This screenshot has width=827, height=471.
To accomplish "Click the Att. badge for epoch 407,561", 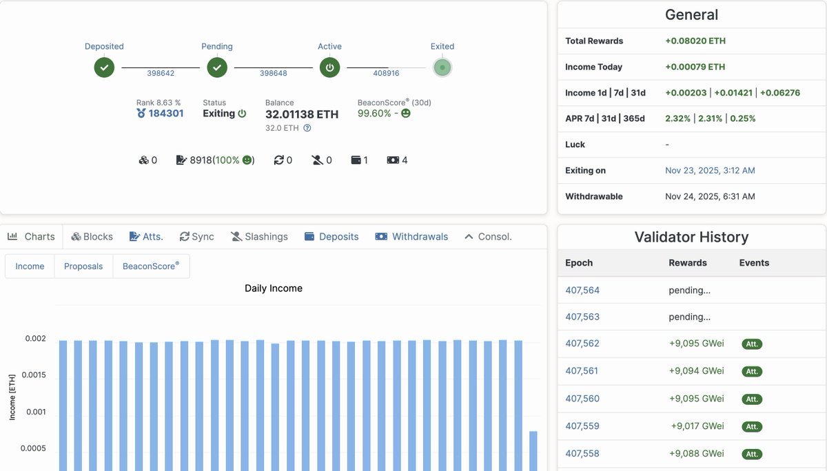I will coord(752,371).
